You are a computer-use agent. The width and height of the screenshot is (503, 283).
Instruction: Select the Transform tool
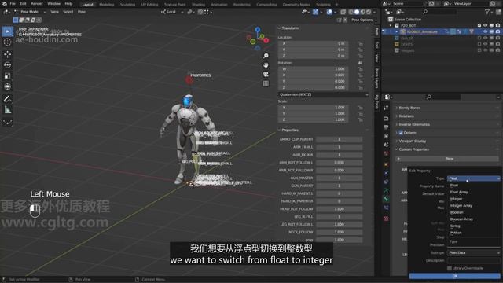click(x=7, y=86)
